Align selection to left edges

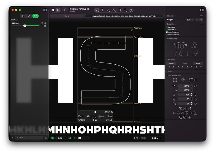point(174,113)
